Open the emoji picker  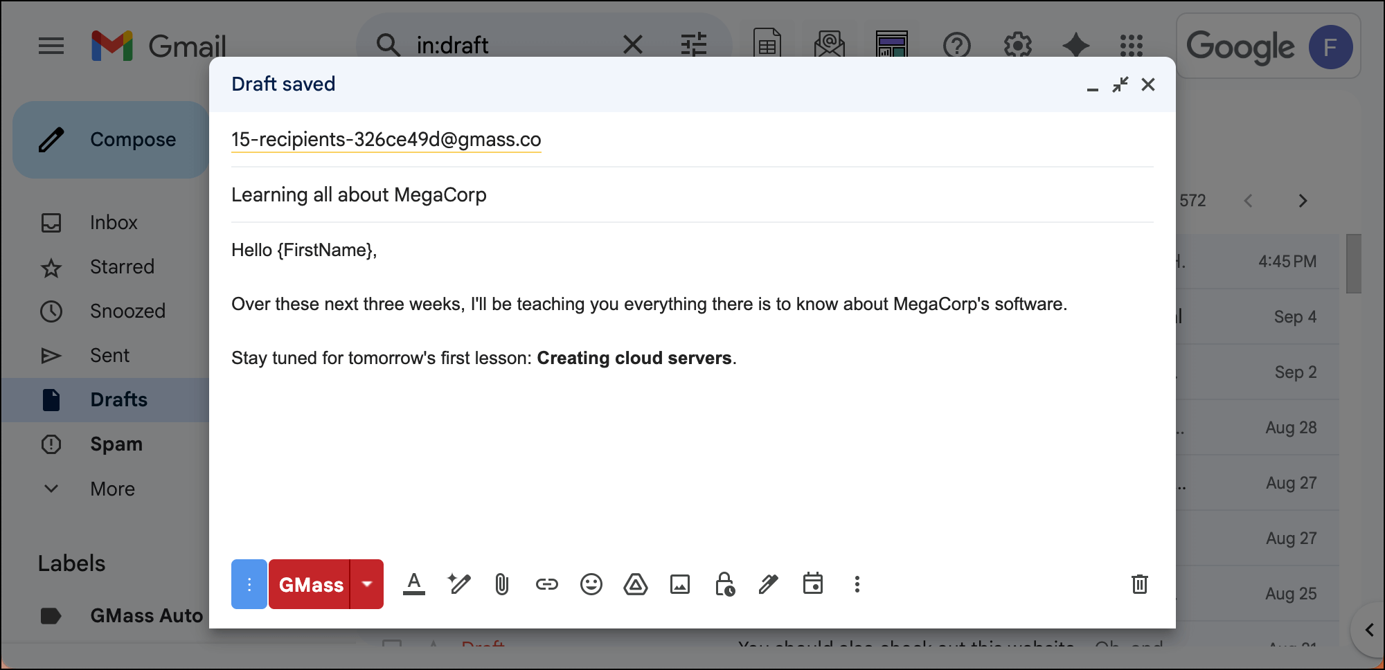(x=591, y=585)
